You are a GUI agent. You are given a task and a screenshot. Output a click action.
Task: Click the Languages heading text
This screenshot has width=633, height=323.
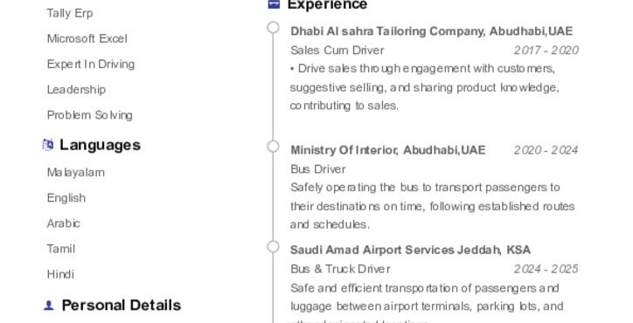(x=101, y=145)
